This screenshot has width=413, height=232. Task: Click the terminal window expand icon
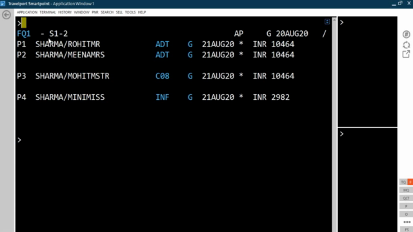tap(327, 21)
